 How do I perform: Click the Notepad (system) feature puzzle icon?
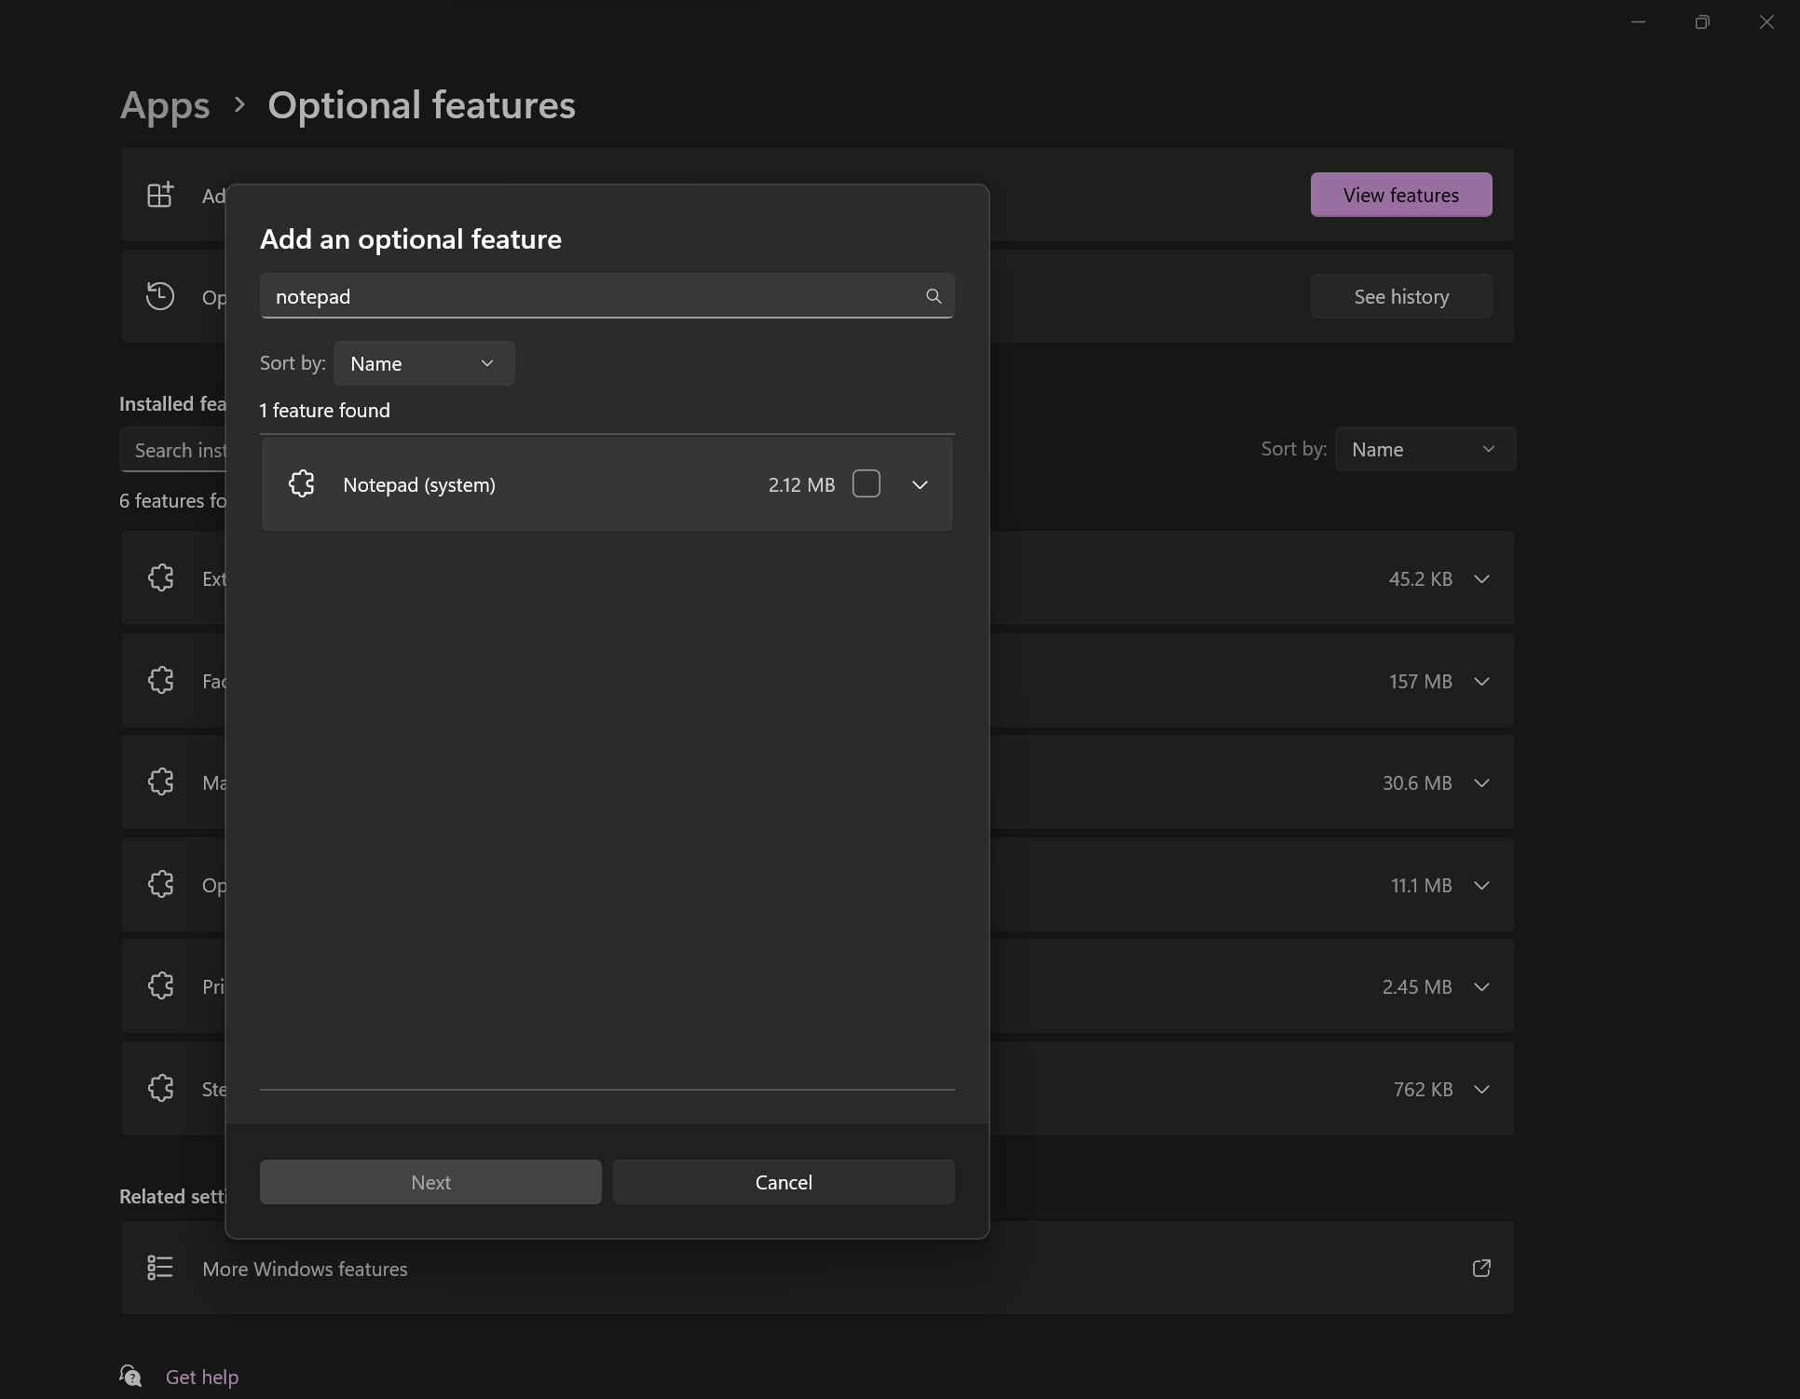point(302,484)
